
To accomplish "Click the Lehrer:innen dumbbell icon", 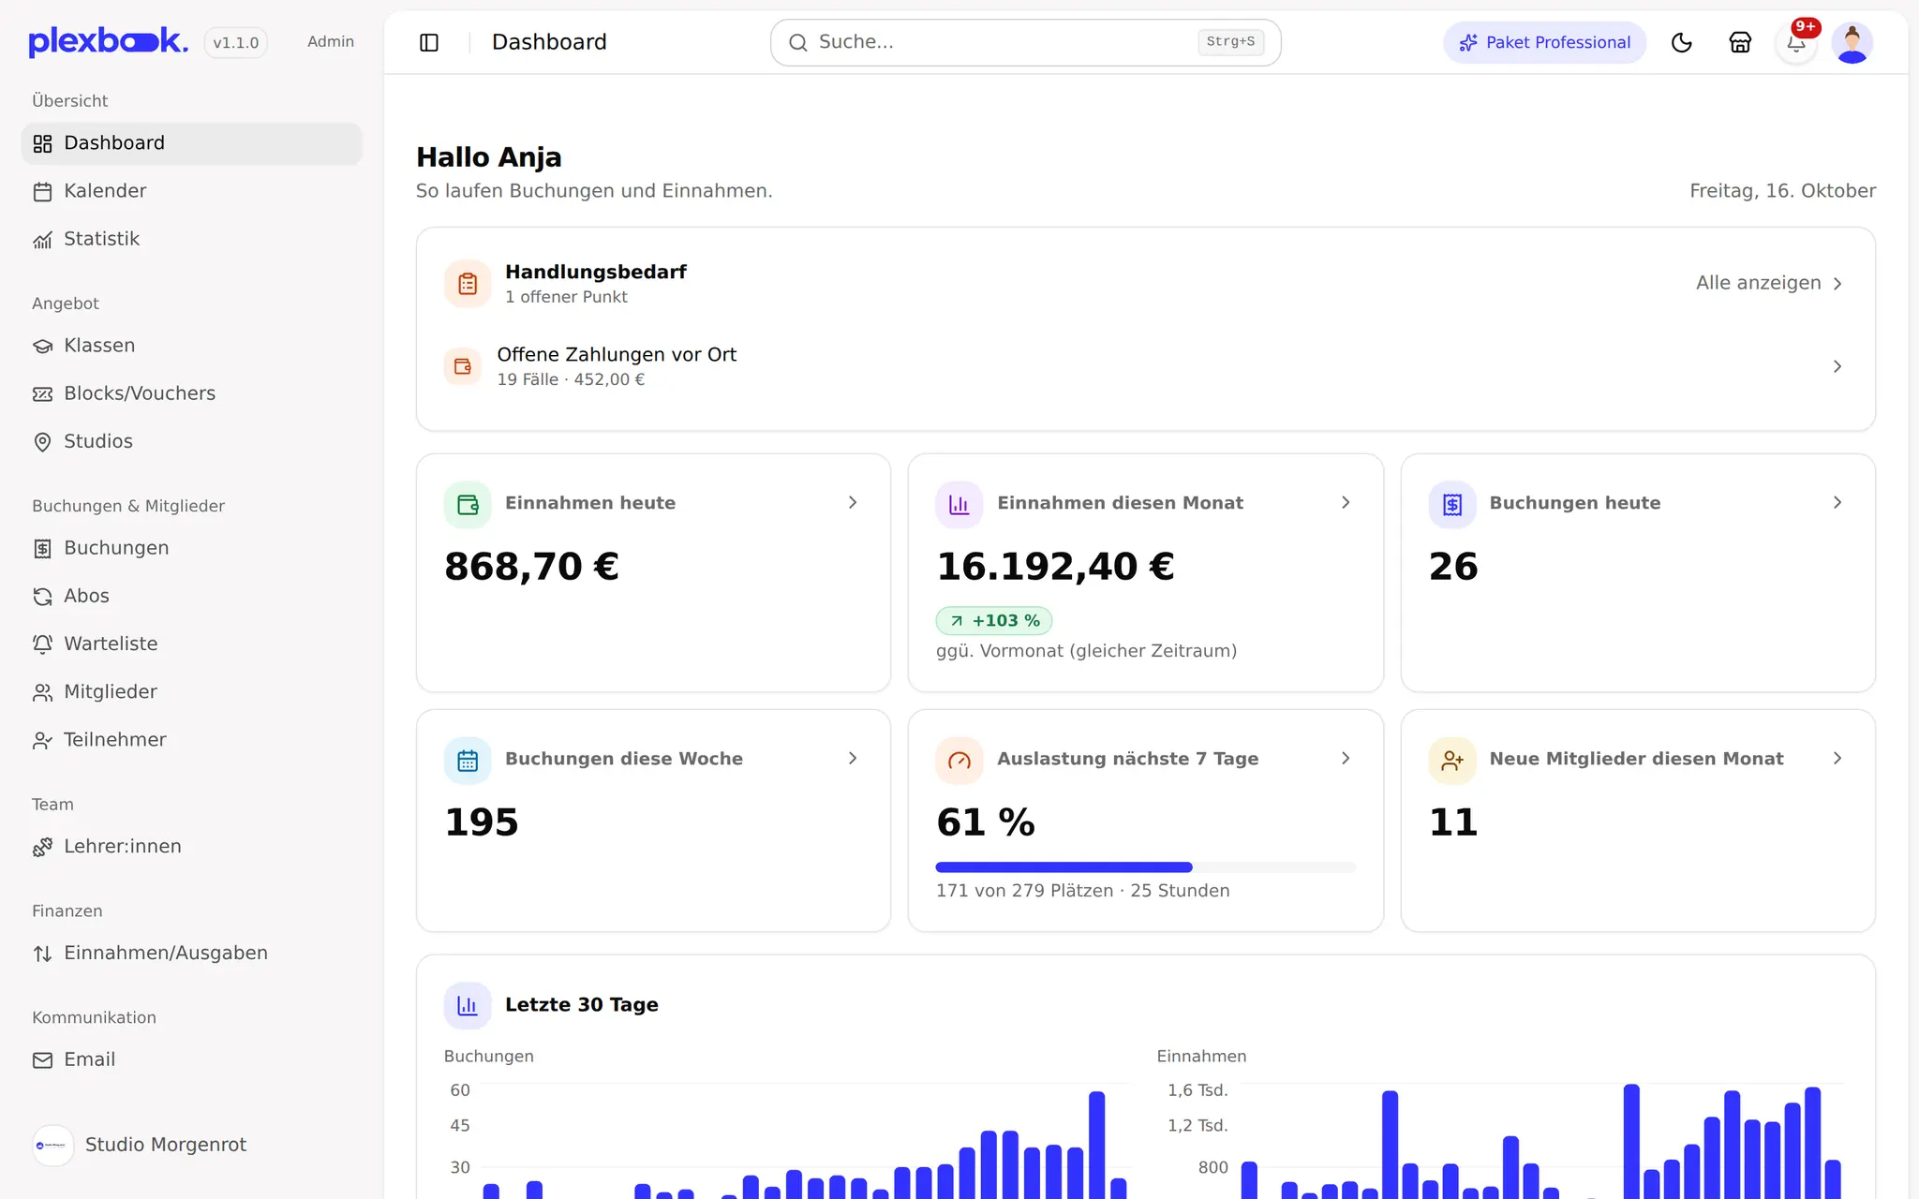I will click(42, 847).
